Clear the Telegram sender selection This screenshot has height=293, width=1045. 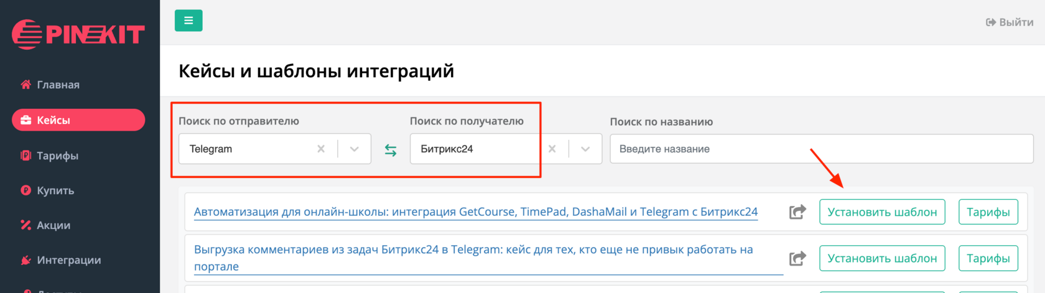321,149
